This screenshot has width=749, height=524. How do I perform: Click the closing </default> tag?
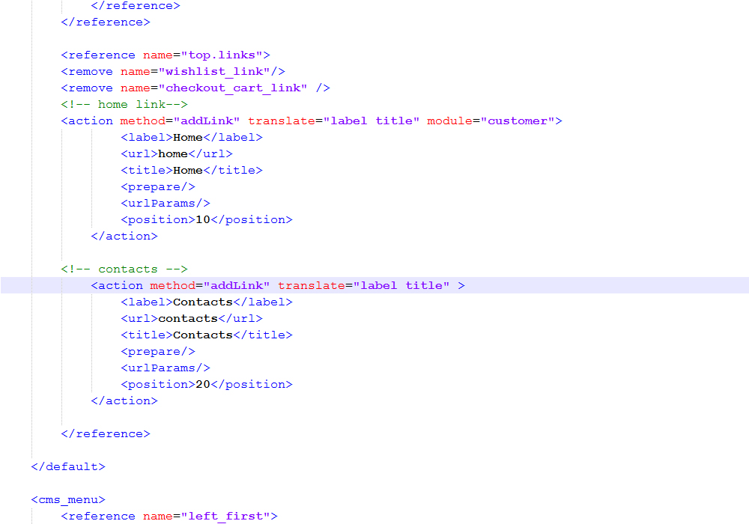pos(68,466)
